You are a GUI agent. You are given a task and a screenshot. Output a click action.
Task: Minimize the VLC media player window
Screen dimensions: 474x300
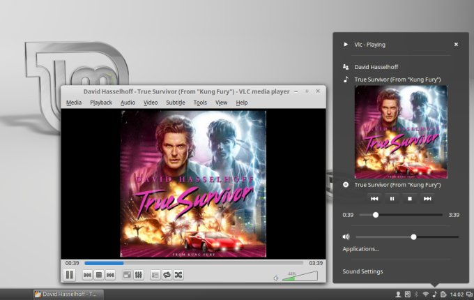(296, 91)
